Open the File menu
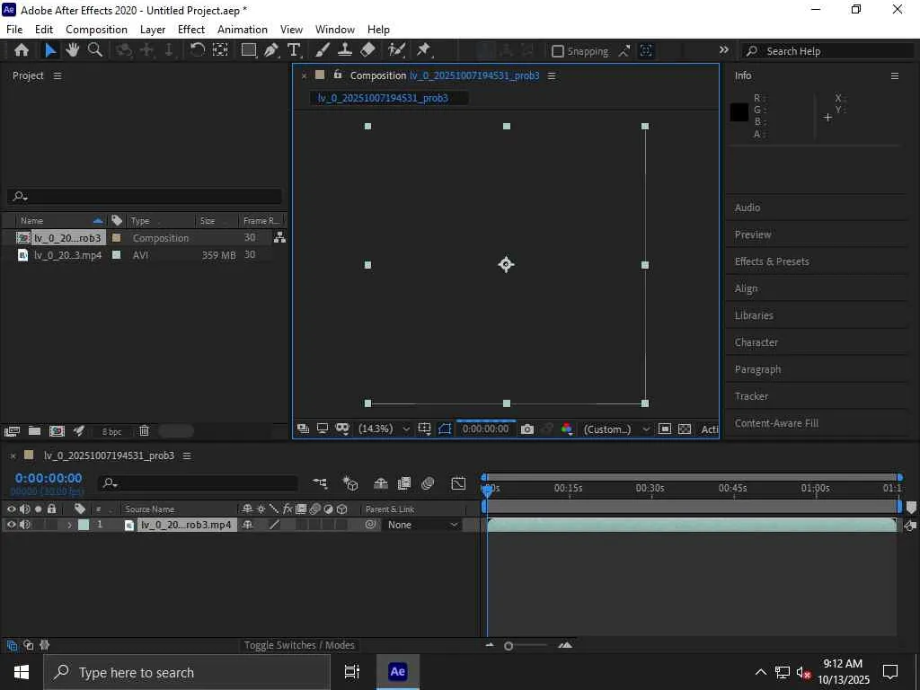The image size is (920, 690). 14,30
